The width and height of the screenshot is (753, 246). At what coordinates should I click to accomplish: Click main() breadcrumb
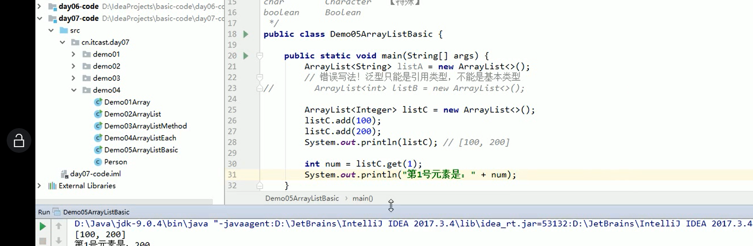[363, 198]
